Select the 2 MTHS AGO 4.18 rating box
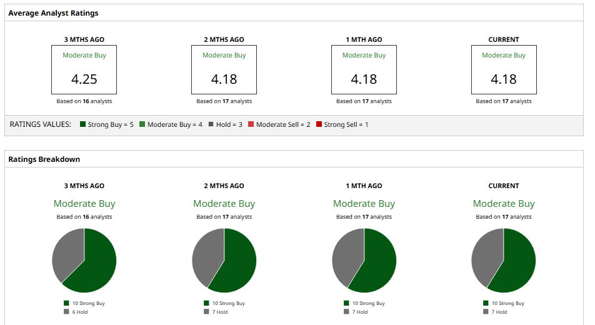 pyautogui.click(x=224, y=69)
